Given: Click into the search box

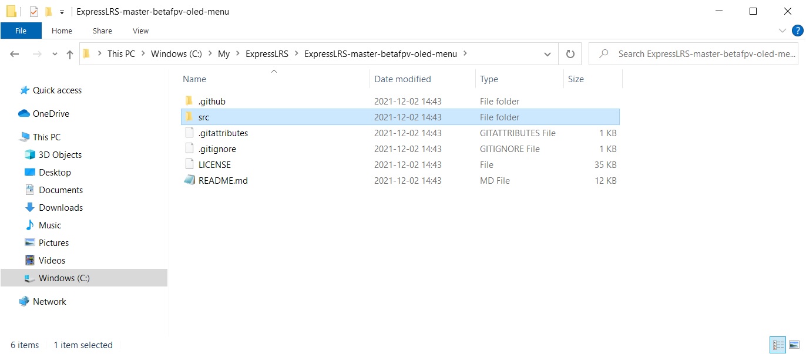Looking at the screenshot, I should click(x=693, y=53).
